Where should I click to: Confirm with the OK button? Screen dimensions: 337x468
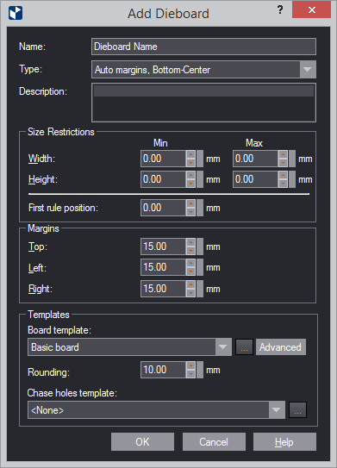(x=142, y=442)
